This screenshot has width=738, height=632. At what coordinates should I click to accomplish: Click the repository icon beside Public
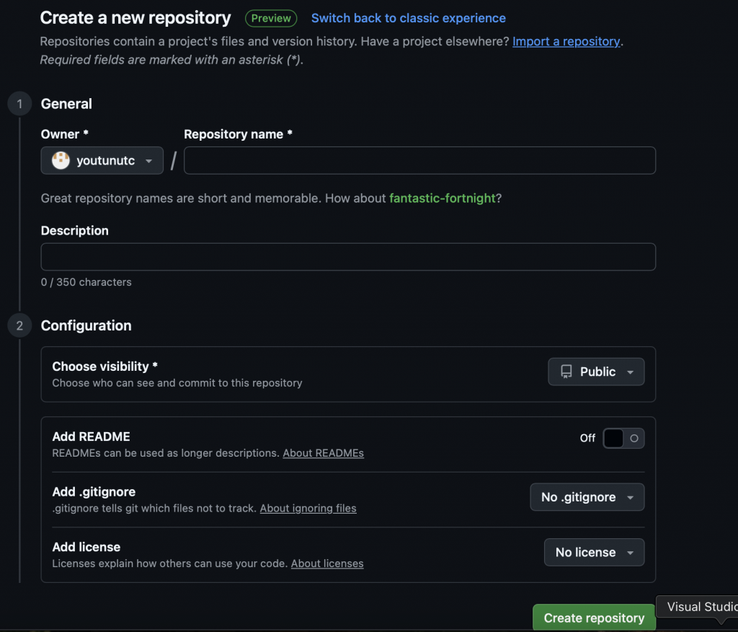point(566,372)
